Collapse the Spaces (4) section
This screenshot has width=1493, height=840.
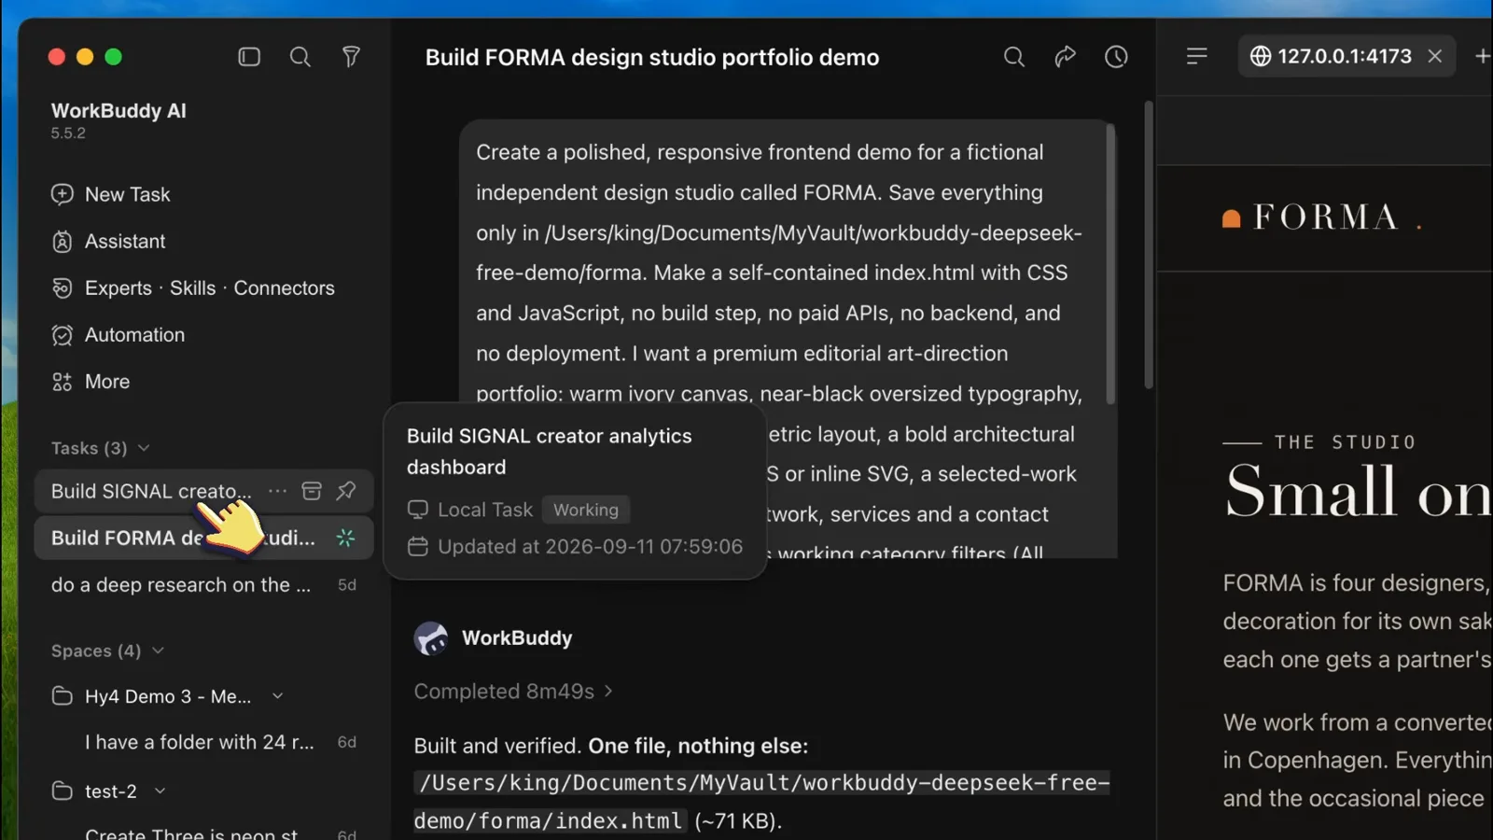pyautogui.click(x=107, y=651)
